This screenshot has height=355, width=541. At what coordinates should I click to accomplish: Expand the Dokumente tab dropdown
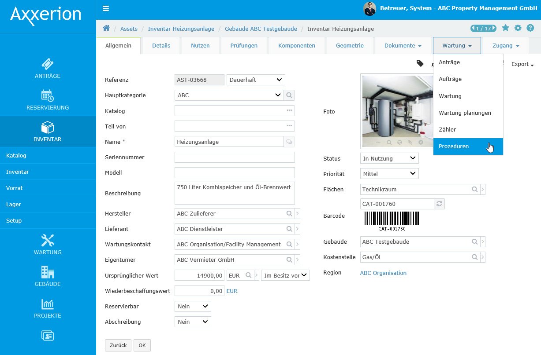click(x=403, y=45)
